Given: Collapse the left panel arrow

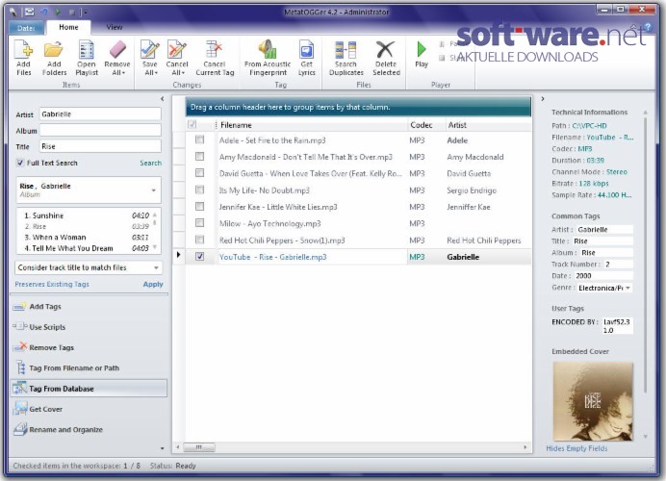Looking at the screenshot, I should click(163, 99).
